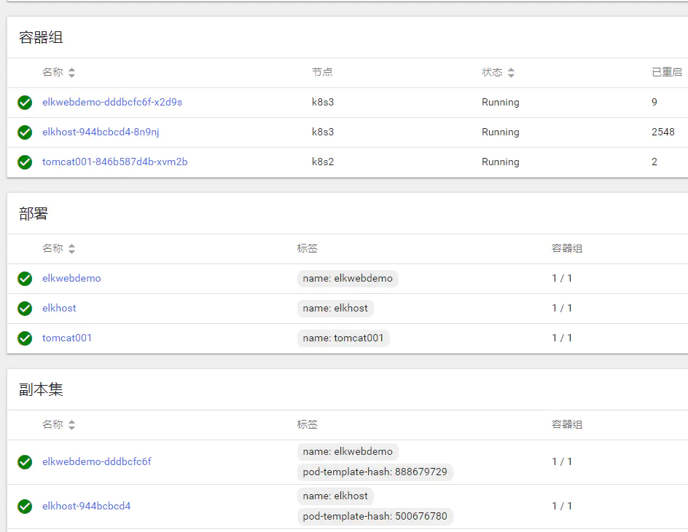This screenshot has width=688, height=532.
Task: Open replica set elkwebdemo-dddbcfc6f details
Action: pyautogui.click(x=97, y=461)
